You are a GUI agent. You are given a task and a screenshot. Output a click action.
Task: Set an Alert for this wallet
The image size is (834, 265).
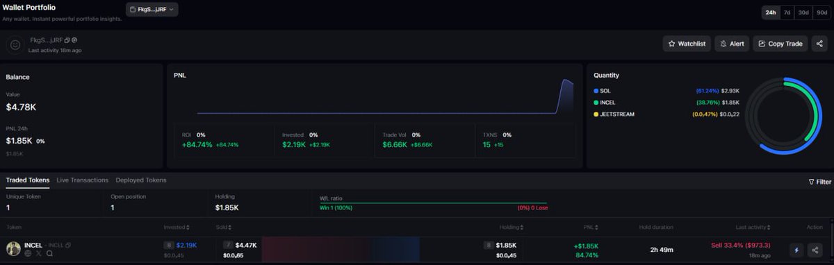[x=732, y=44]
